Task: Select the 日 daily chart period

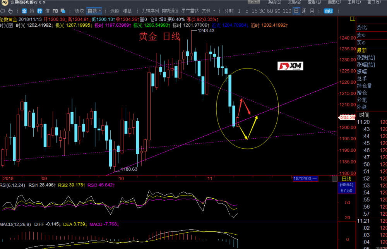Action: pyautogui.click(x=296, y=11)
